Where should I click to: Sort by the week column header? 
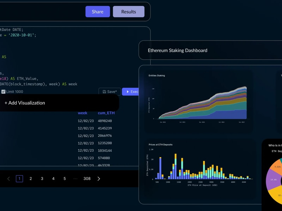[x=82, y=113]
